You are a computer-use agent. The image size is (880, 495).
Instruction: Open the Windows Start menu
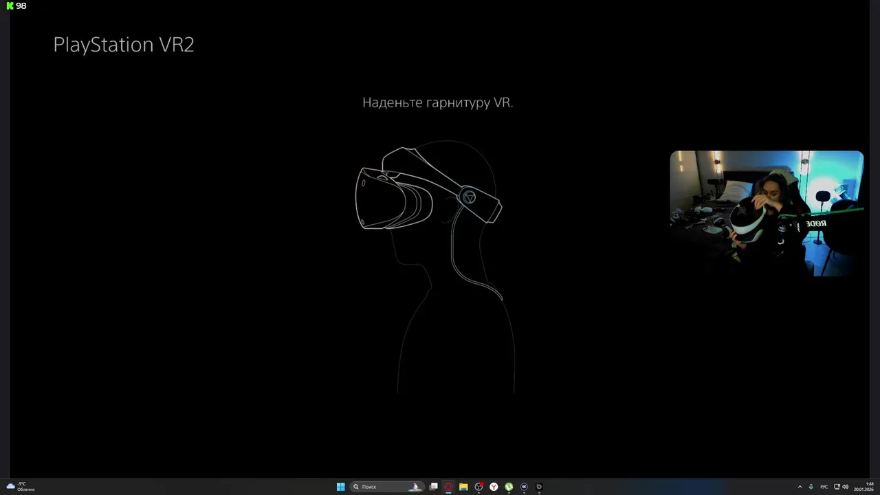coord(341,487)
